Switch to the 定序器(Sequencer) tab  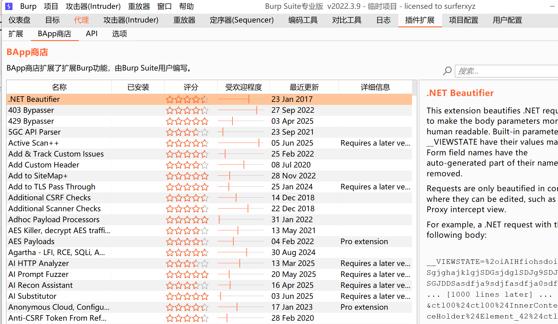(x=242, y=20)
